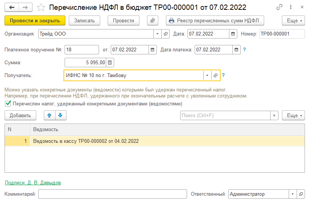Edit the Сумма field 5 095,00
Image resolution: width=311 pixels, height=201 pixels.
click(85, 63)
